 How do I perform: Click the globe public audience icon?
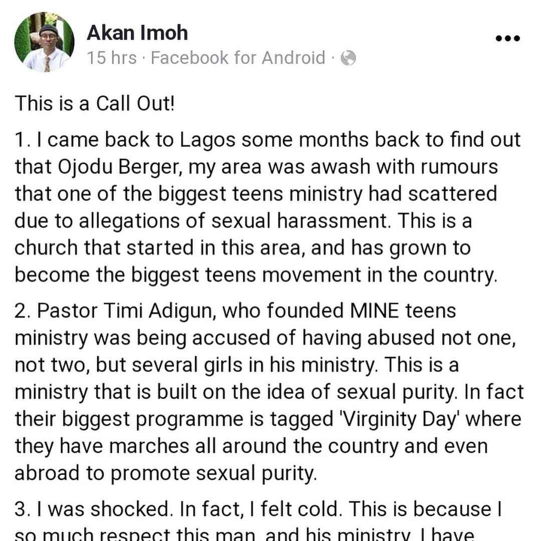(x=348, y=58)
